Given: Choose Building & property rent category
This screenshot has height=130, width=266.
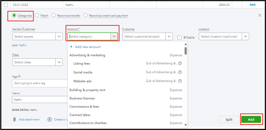Looking at the screenshot, I should tap(87, 90).
